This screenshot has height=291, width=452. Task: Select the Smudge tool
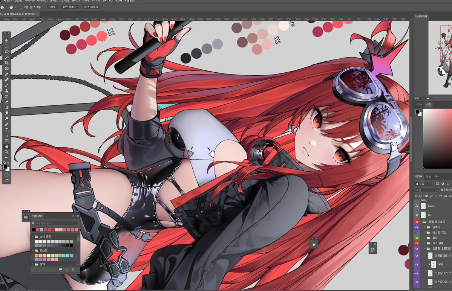7,113
